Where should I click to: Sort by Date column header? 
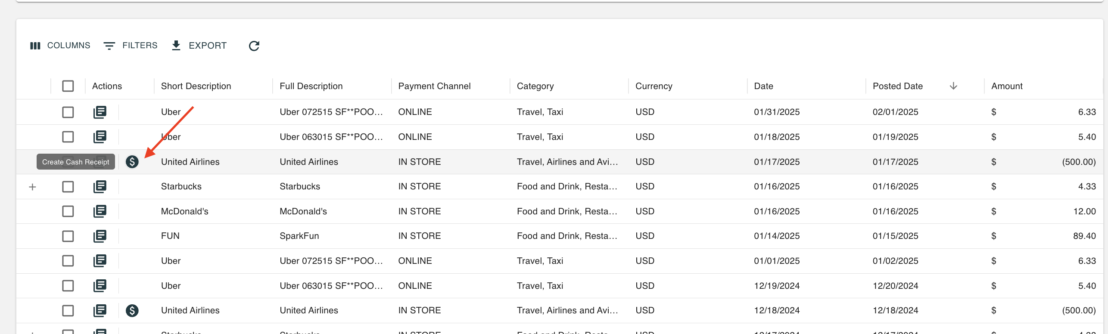[x=763, y=86]
